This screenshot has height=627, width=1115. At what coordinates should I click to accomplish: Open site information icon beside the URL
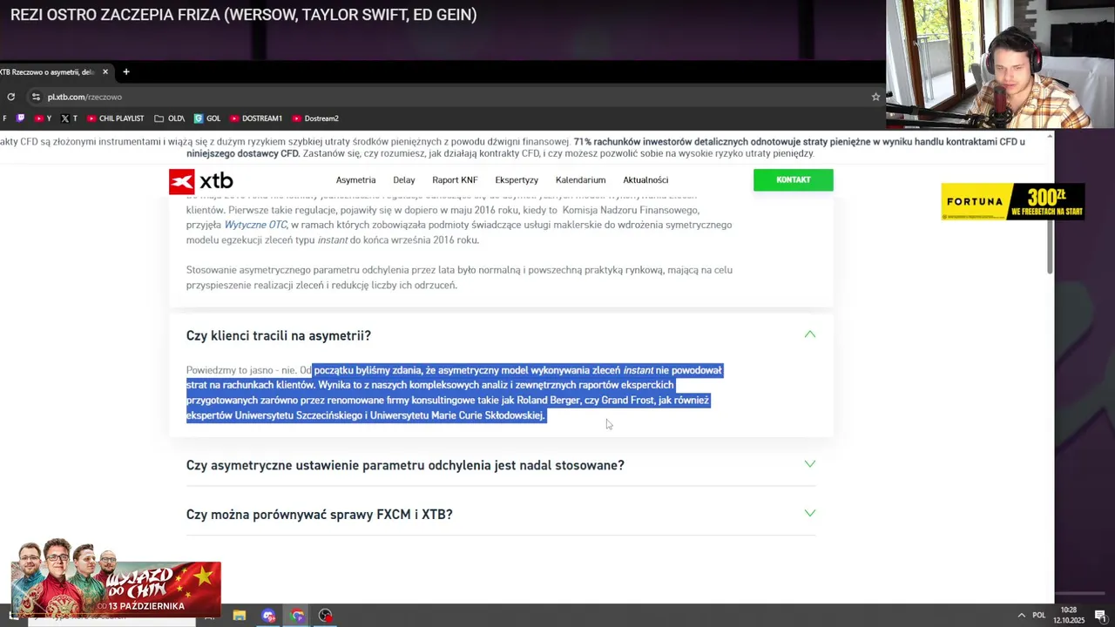[x=36, y=97]
